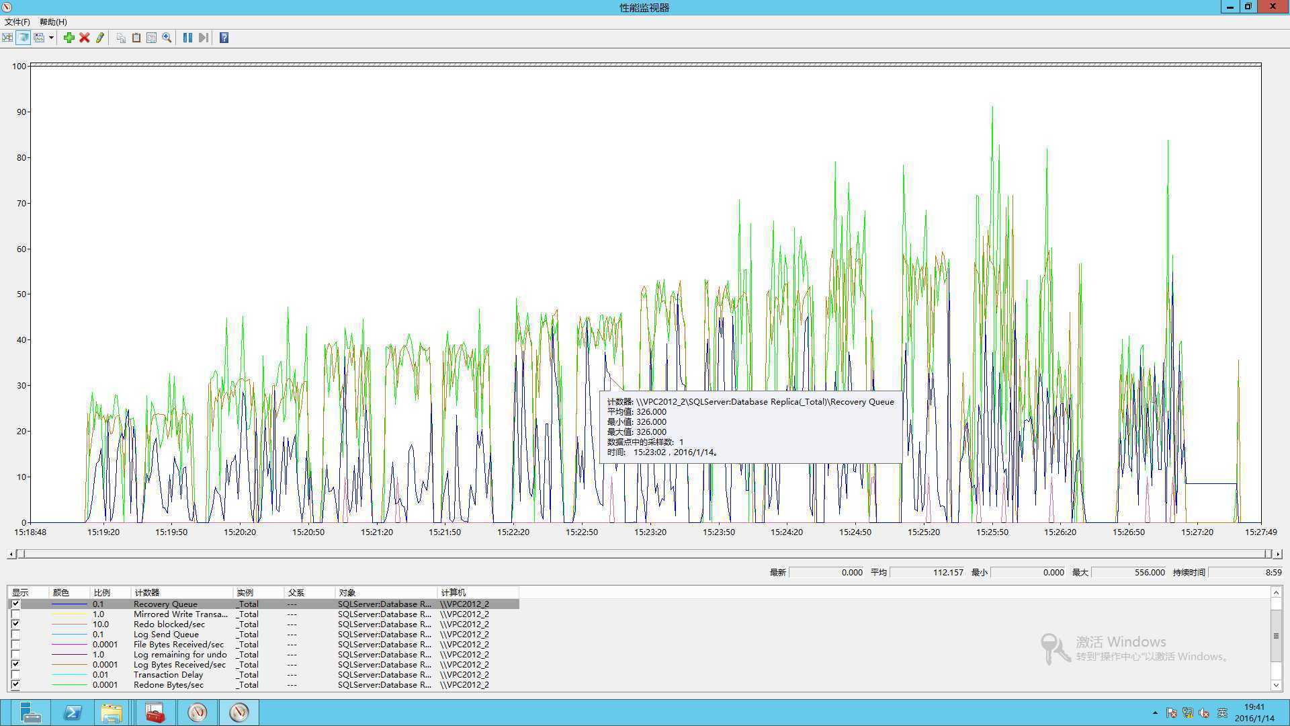
Task: Open the 帮助(H) menu
Action: (x=53, y=22)
